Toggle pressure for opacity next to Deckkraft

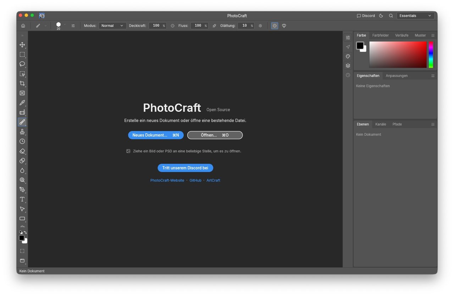pyautogui.click(x=172, y=26)
